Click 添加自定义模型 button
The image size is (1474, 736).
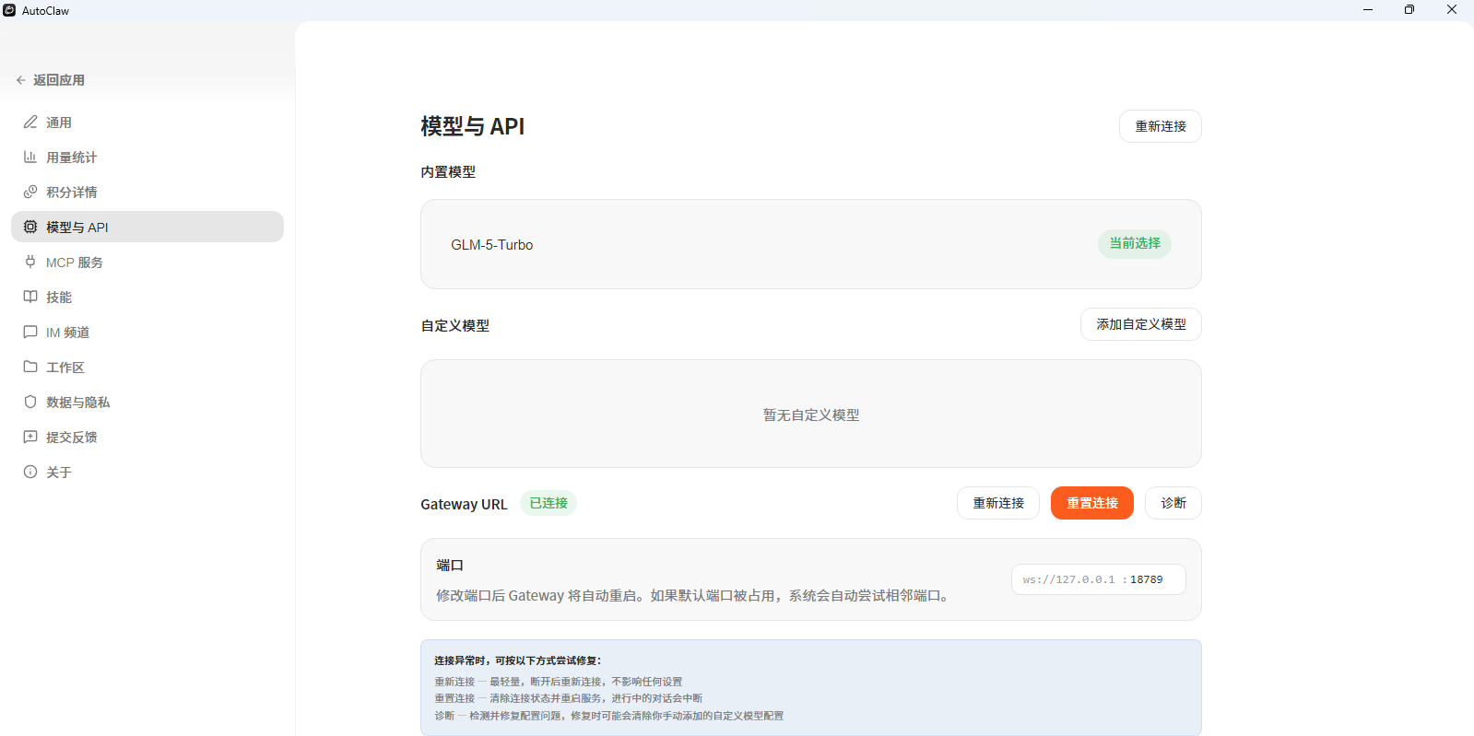tap(1140, 324)
